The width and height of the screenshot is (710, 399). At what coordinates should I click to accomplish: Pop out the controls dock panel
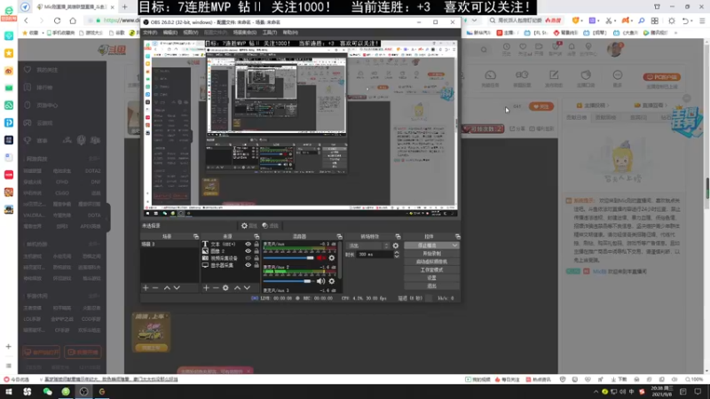point(457,237)
